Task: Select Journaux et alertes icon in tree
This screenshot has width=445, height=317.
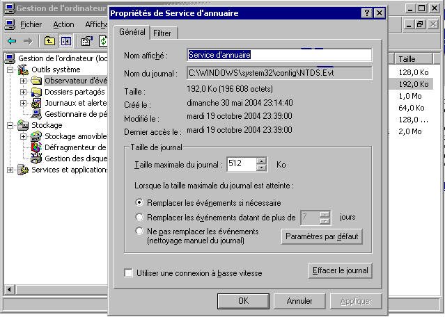Action: (37, 103)
